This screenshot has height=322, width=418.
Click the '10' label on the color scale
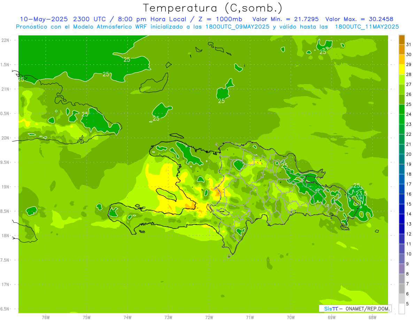pos(409,254)
